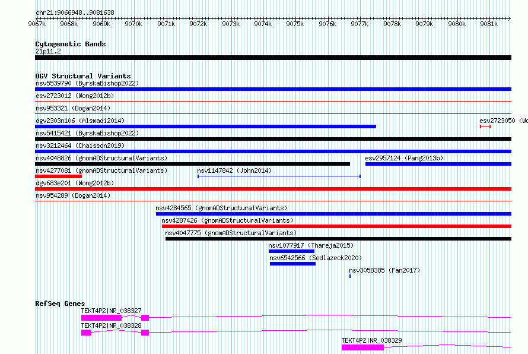Screen dimensions: 528x354
Task: Select the nsv6542566 (Sedlazeck2020) label
Action: 316,258
